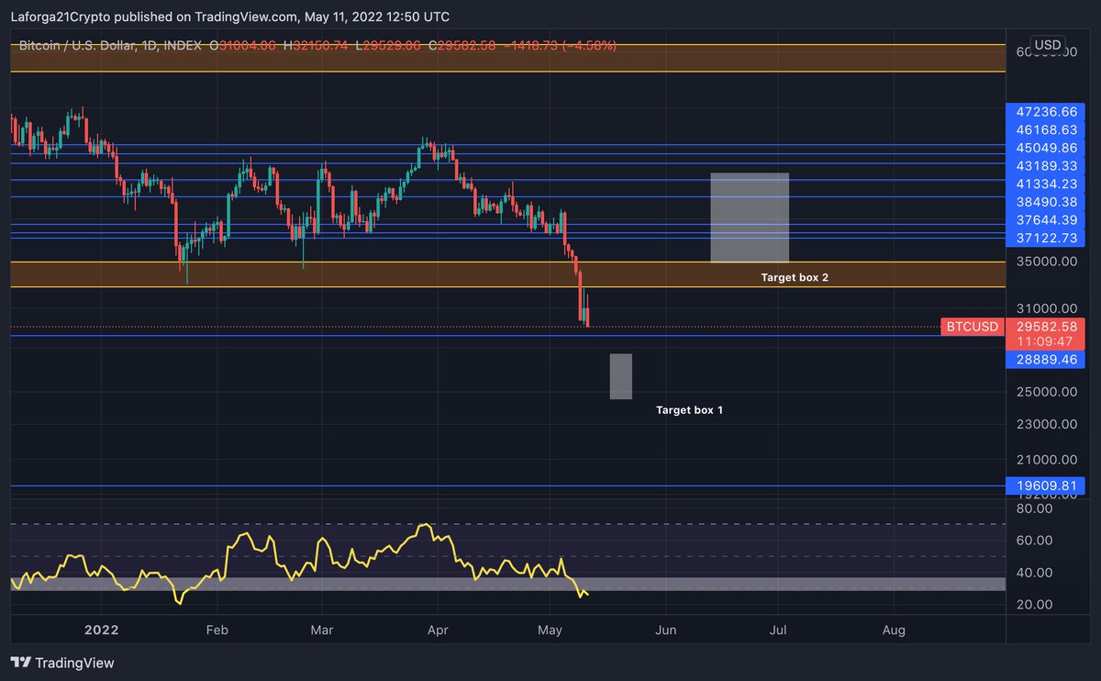Click the current price label 29582.58
This screenshot has height=681, width=1101.
(x=1047, y=326)
